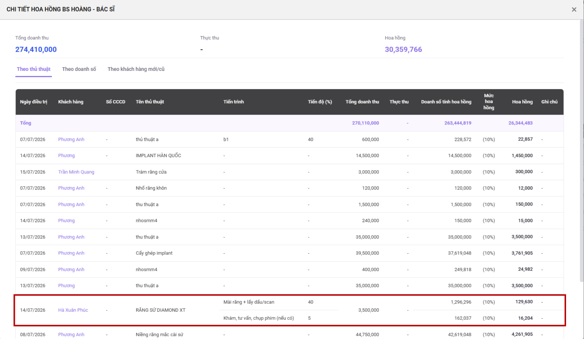Switch to Theo doanh số tab
Screen dimensions: 584x339
pos(79,69)
